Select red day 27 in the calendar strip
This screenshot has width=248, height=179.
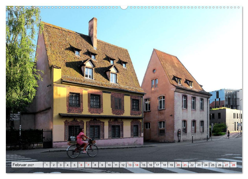[227, 165]
